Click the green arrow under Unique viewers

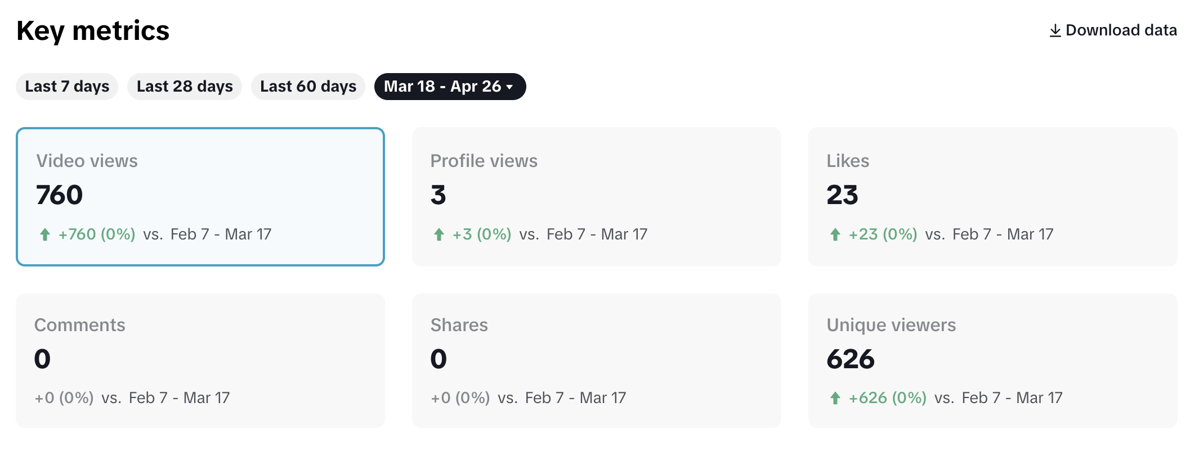835,398
